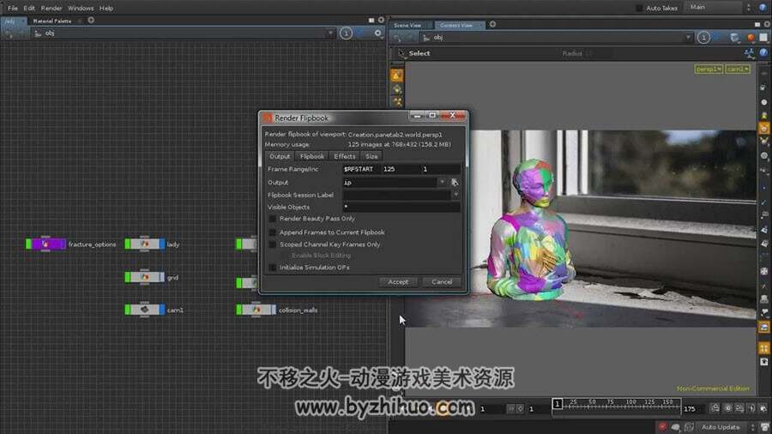Open the Edit menu
Screen dimensions: 772x434
point(29,8)
